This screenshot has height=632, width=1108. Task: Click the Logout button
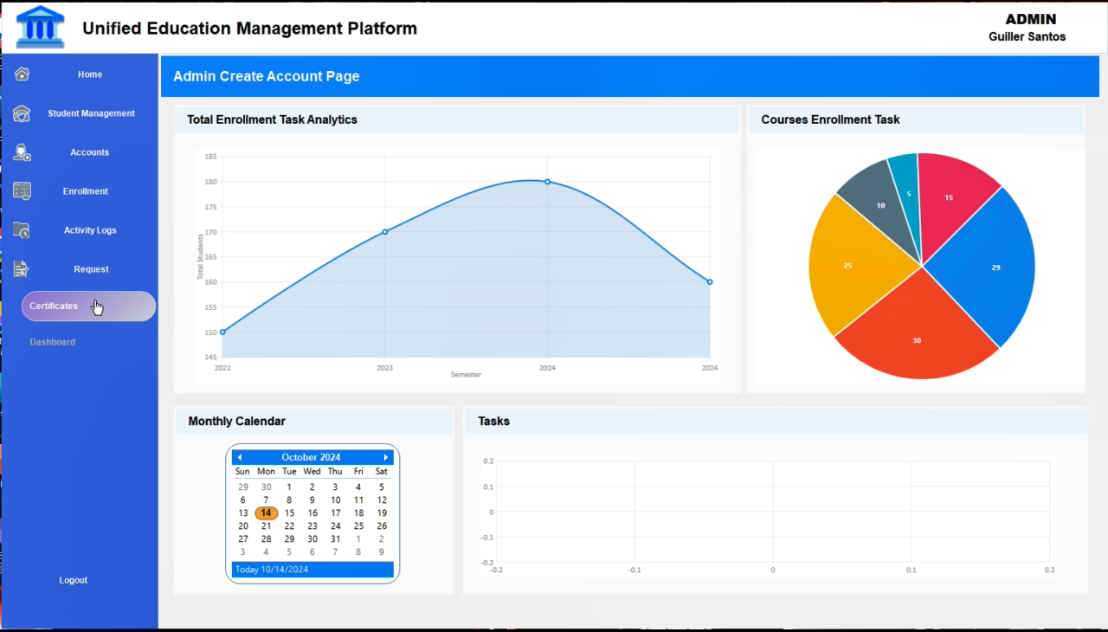[x=74, y=580]
